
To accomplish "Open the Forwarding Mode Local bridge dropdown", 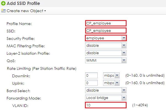I will (124, 98).
